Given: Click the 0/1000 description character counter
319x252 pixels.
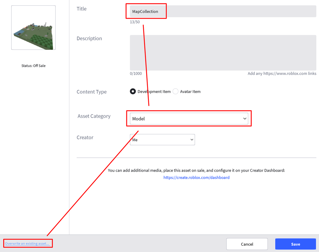Looking at the screenshot, I should pos(136,74).
